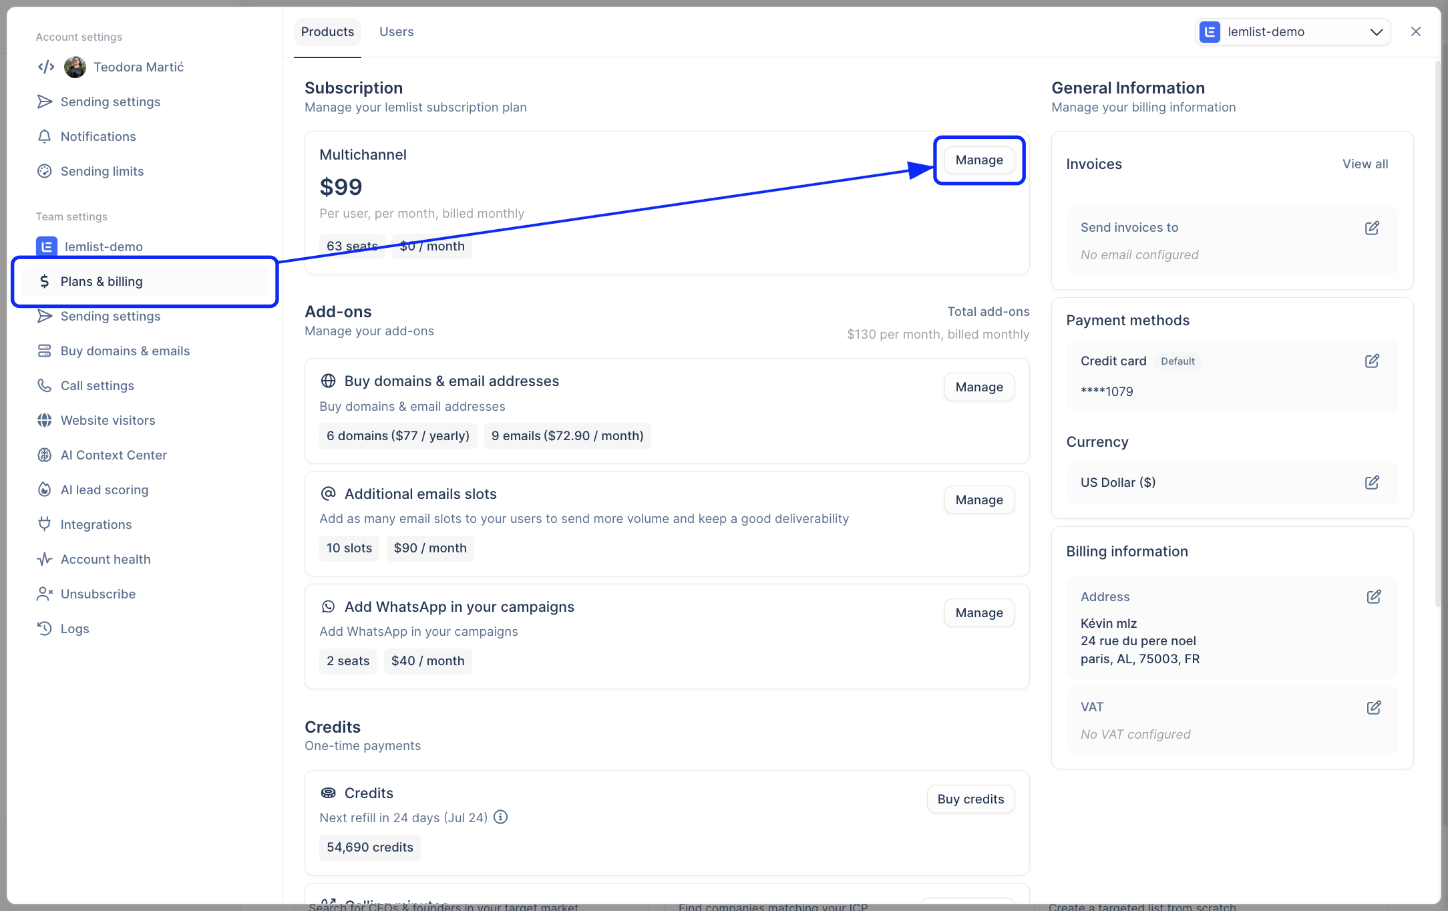
Task: Edit the Send invoices to email
Action: click(x=1373, y=228)
